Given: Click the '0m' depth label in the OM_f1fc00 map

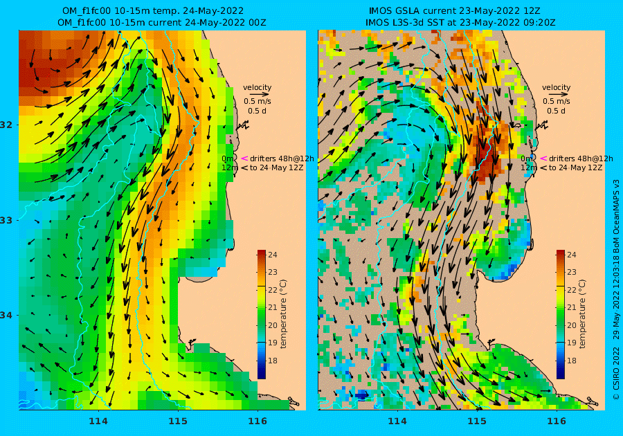Looking at the screenshot, I should [x=228, y=159].
